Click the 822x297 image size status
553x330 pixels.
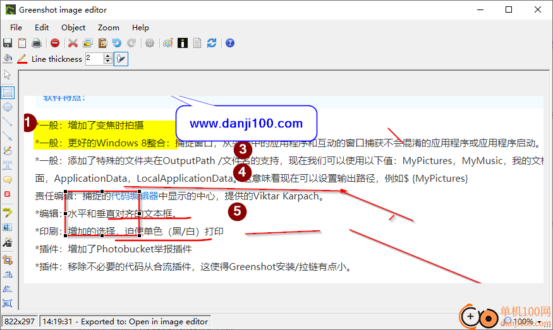(20, 321)
